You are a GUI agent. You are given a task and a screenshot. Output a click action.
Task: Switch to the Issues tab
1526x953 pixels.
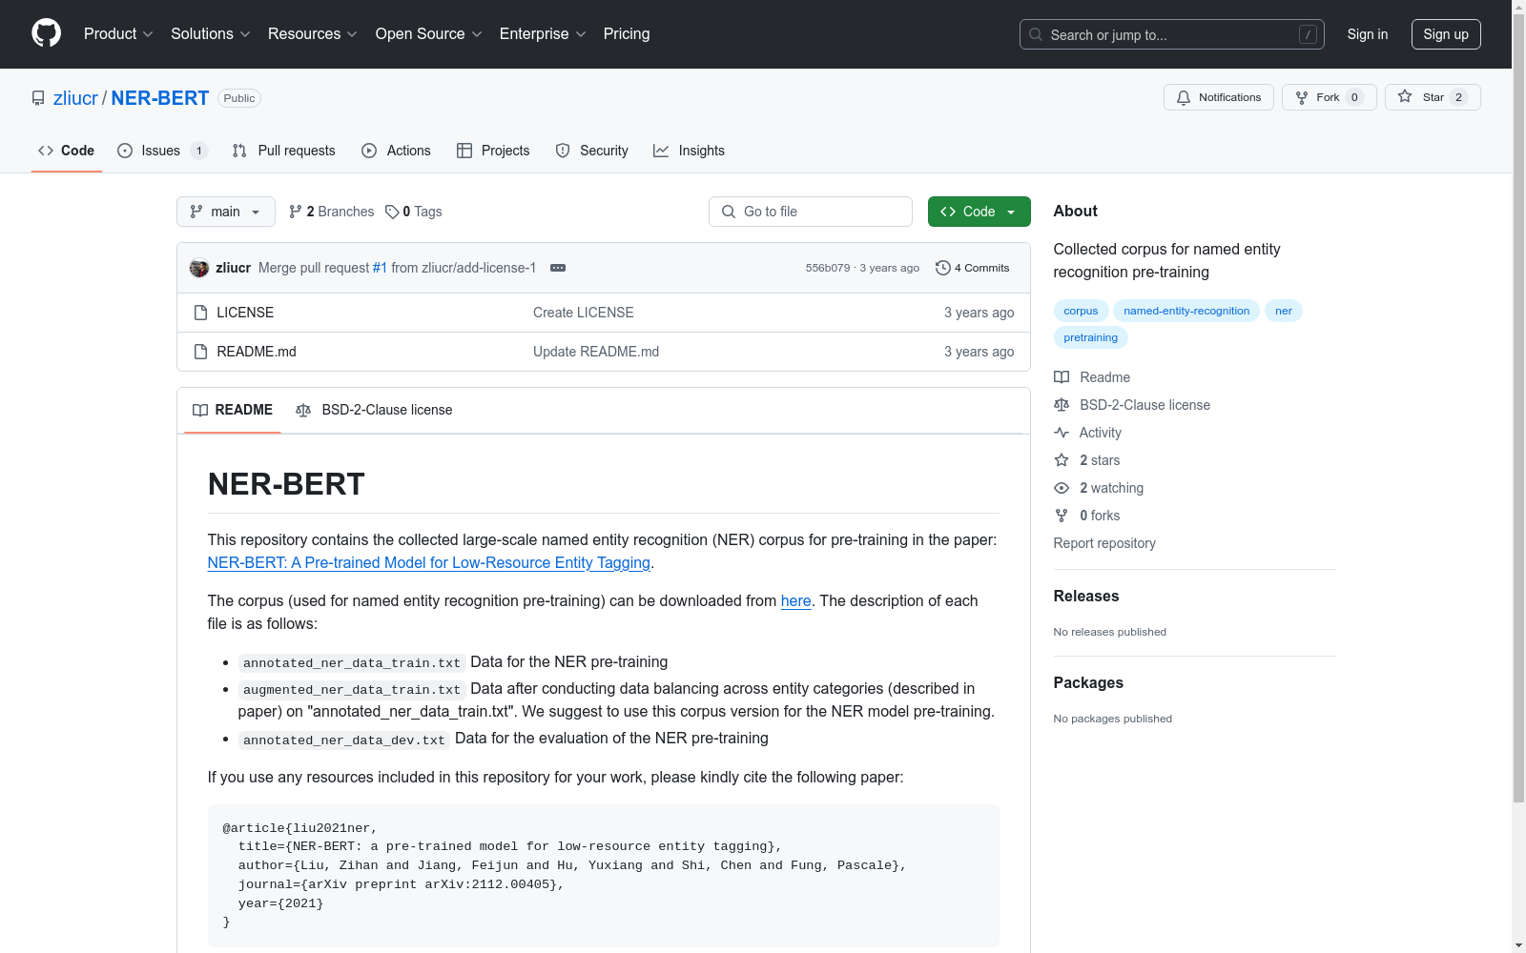coord(162,151)
